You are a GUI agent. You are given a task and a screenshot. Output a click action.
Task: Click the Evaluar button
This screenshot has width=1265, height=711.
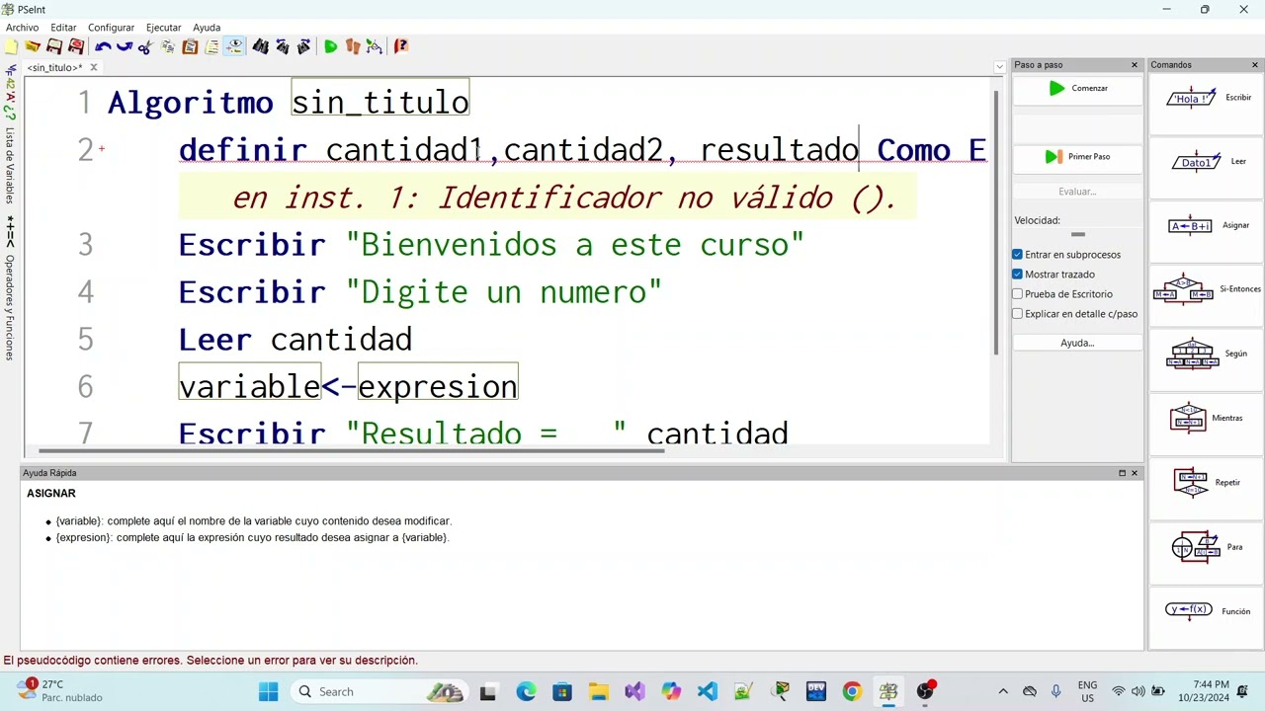point(1077,192)
